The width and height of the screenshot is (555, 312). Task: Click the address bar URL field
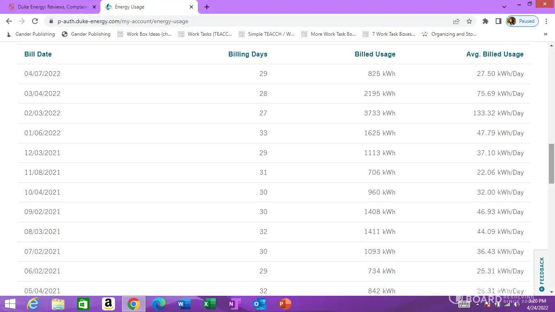click(x=244, y=21)
